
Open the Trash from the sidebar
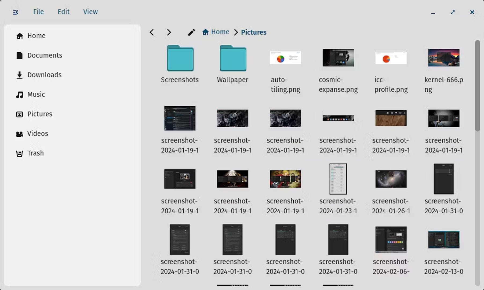[x=35, y=153]
